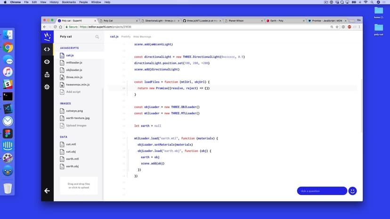Screen dimensions: 390x219
Task: Toggle Hide Warnings in editor header
Action: point(142,36)
